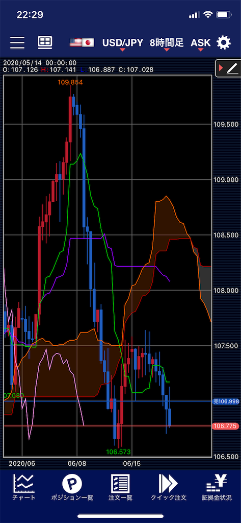241x523 pixels.
Task: Tap the 107.500 axis price level
Action: (x=225, y=346)
